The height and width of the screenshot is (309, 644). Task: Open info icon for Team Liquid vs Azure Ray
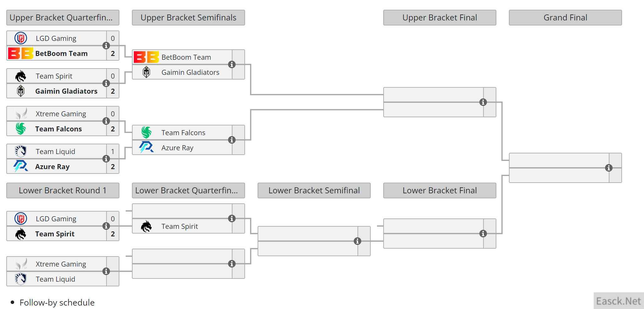[106, 159]
